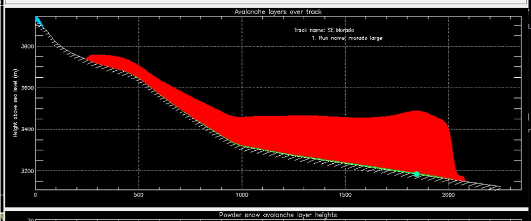
Task: Click the blue release marker at the track top
Action: tap(38, 21)
